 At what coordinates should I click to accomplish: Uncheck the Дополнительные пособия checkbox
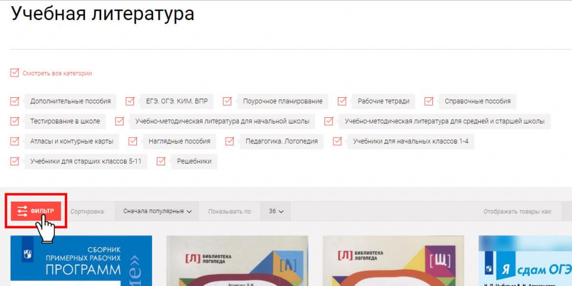click(x=15, y=101)
